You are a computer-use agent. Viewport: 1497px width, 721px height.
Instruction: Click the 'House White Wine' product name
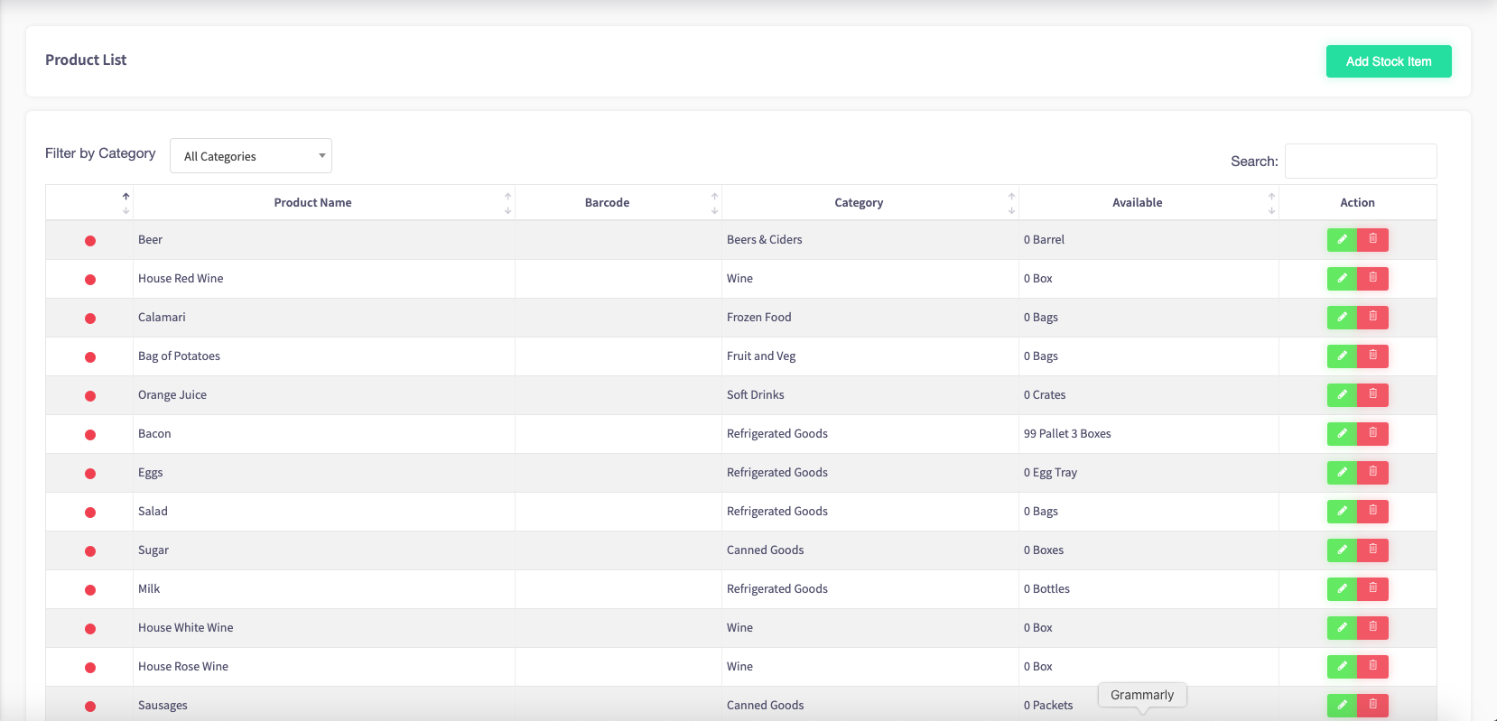[x=185, y=627]
